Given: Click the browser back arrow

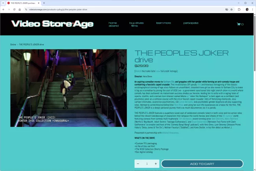Looking at the screenshot, I should [x=4, y=9].
